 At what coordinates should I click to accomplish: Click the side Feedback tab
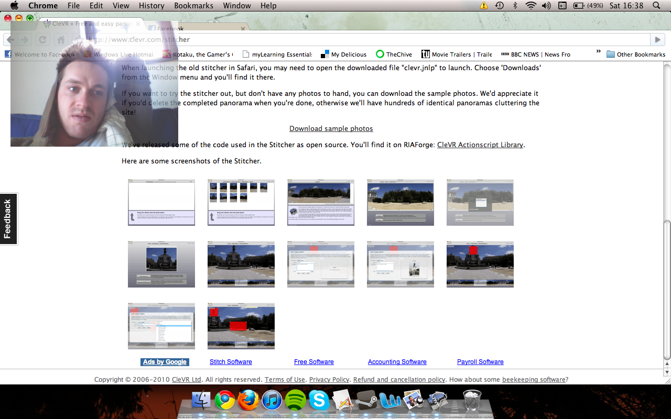[8, 219]
